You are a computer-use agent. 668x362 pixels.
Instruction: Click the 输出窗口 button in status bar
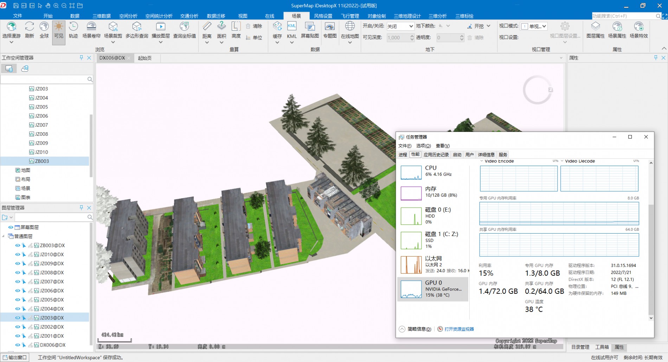coord(15,357)
